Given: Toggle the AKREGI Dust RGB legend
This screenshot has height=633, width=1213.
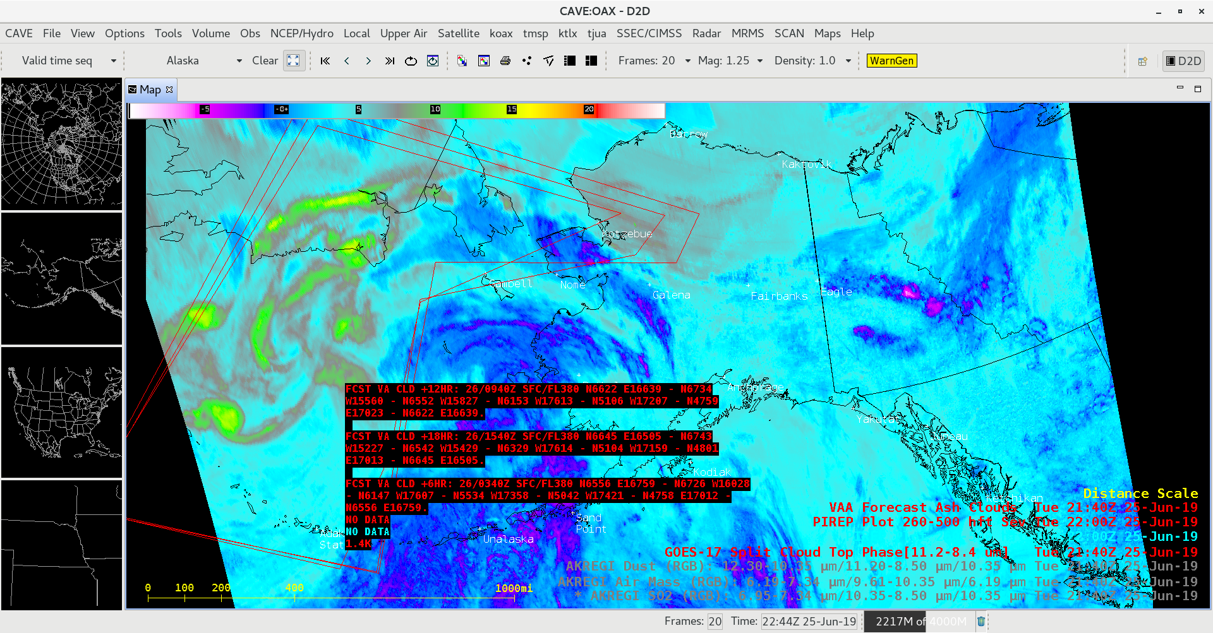Looking at the screenshot, I should click(x=881, y=567).
